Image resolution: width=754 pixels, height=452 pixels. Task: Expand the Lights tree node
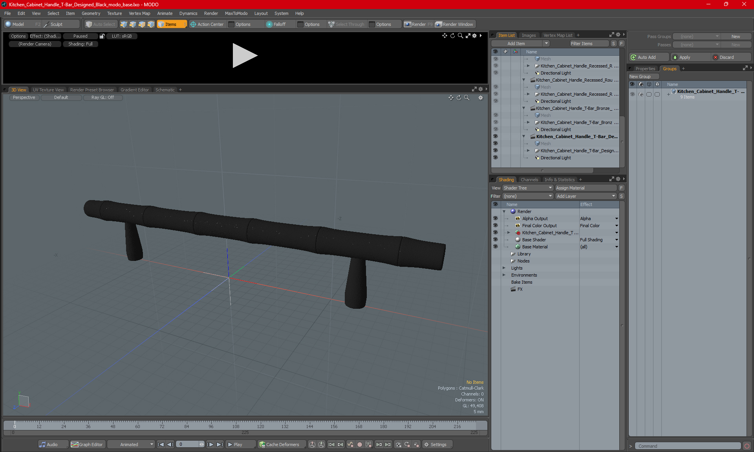tap(504, 268)
